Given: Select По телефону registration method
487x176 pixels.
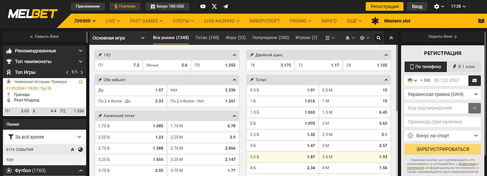Looking at the screenshot, I should coord(426,67).
